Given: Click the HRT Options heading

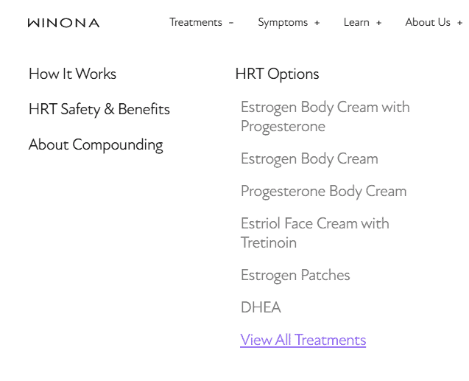Looking at the screenshot, I should 277,74.
